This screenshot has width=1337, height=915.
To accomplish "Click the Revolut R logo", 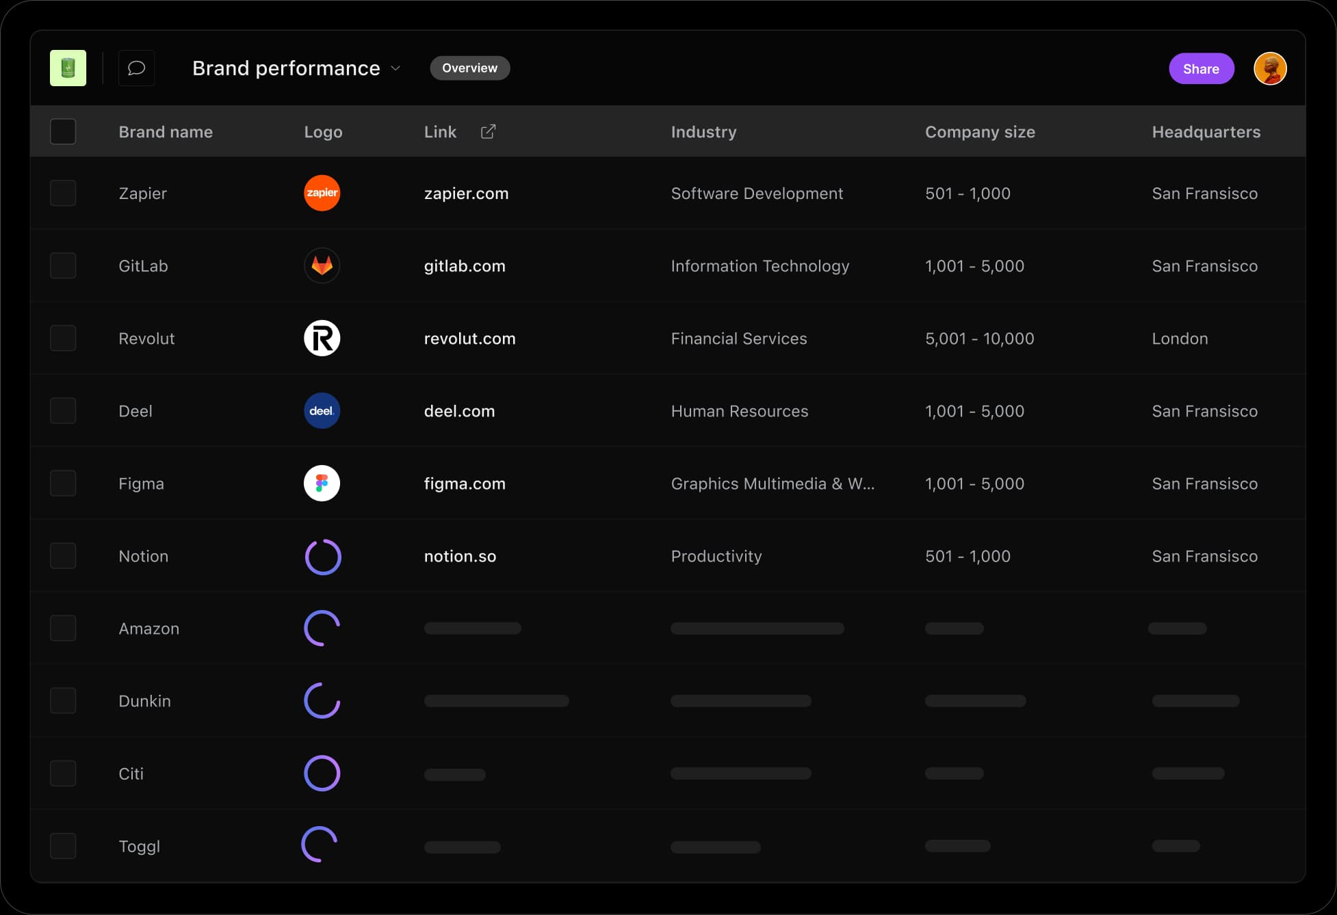I will point(322,338).
